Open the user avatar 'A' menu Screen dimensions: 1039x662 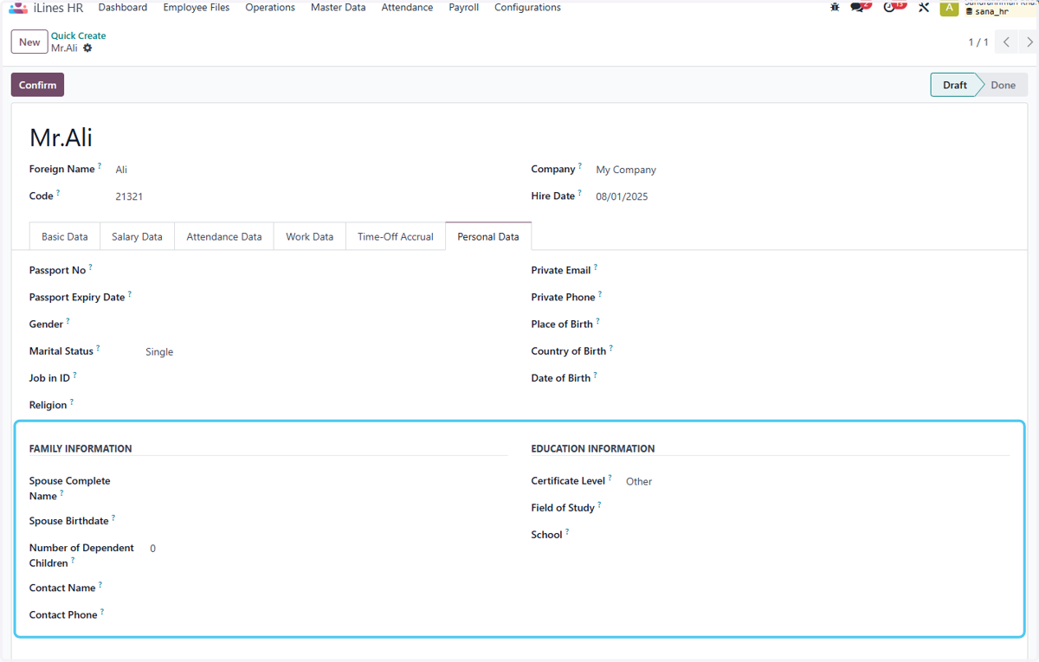[x=950, y=8]
